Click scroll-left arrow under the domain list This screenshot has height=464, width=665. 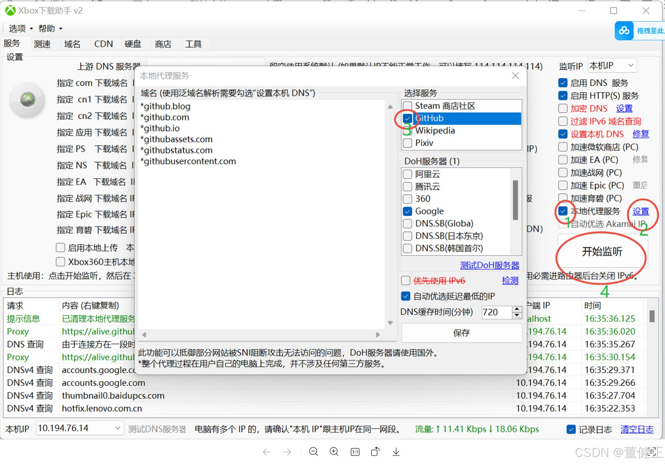pos(144,334)
